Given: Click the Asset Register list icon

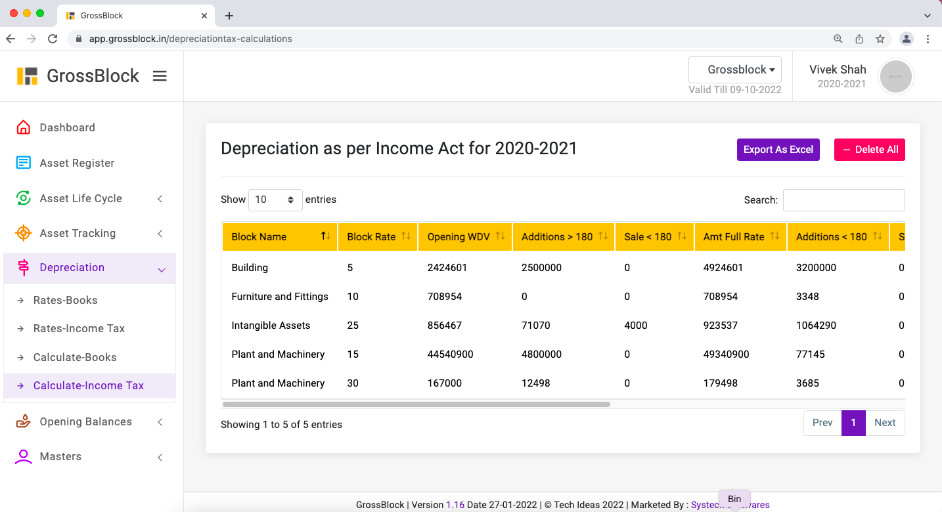Looking at the screenshot, I should [24, 163].
